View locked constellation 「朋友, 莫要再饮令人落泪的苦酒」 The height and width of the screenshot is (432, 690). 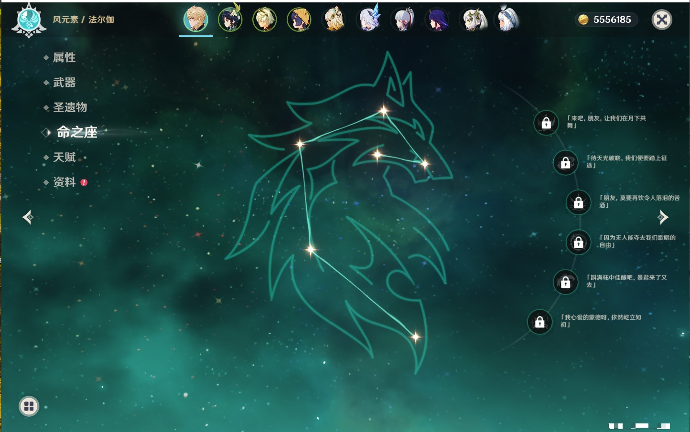[x=578, y=202]
